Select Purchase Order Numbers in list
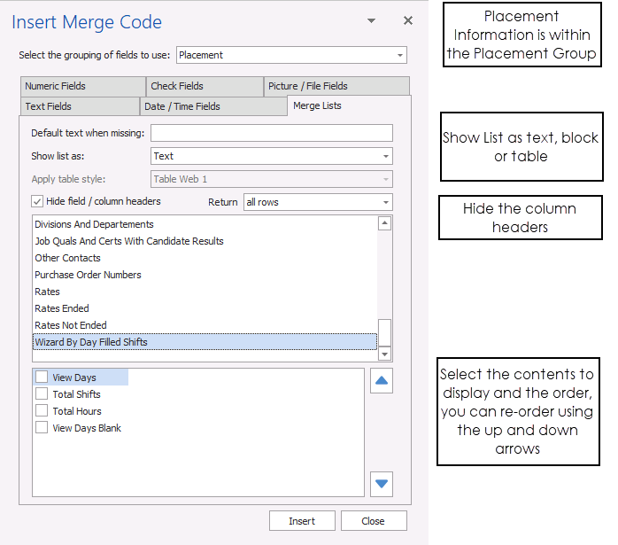618x545 pixels. point(88,275)
